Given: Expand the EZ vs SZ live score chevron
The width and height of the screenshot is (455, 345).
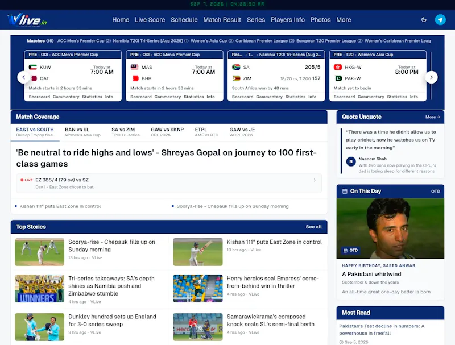Looking at the screenshot, I should coord(315,180).
